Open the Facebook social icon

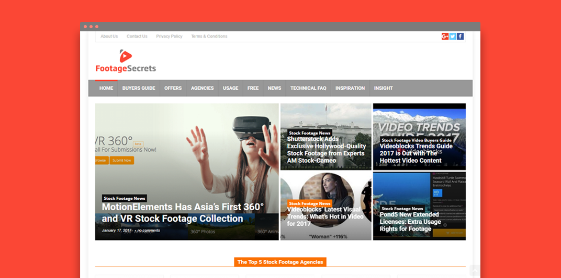point(460,37)
